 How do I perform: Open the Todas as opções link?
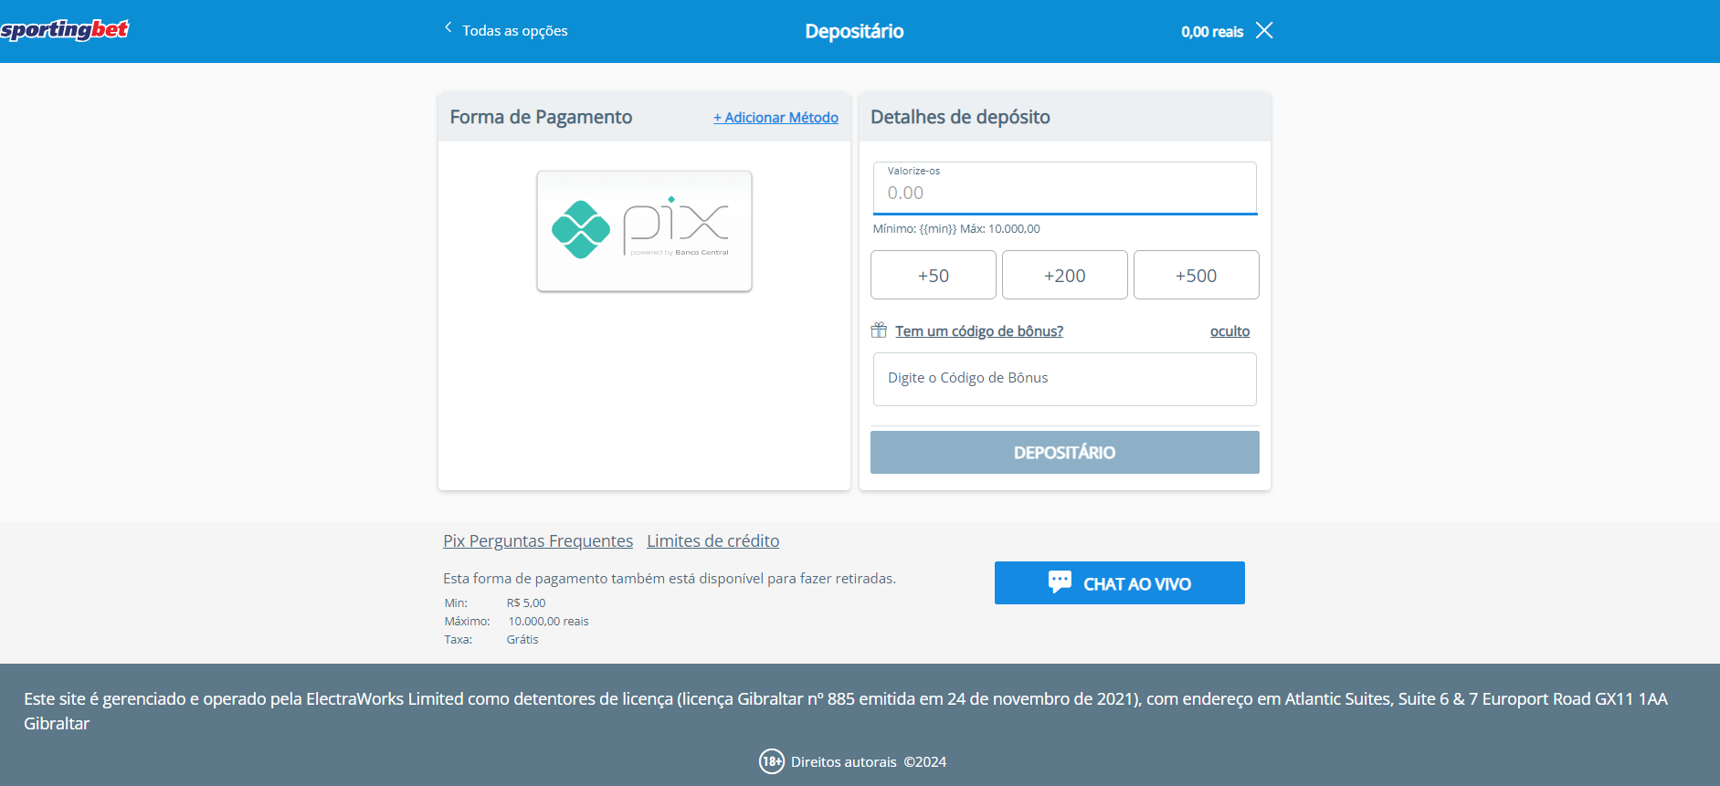click(514, 30)
